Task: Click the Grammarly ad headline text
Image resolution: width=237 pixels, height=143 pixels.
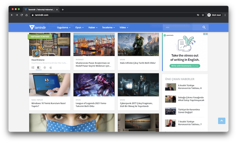Action: [x=185, y=58]
